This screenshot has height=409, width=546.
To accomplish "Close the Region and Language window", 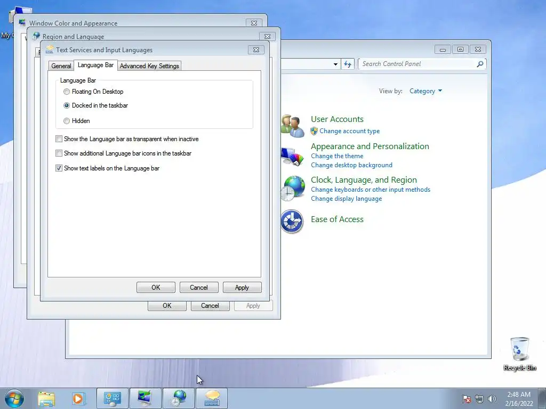I will point(268,36).
